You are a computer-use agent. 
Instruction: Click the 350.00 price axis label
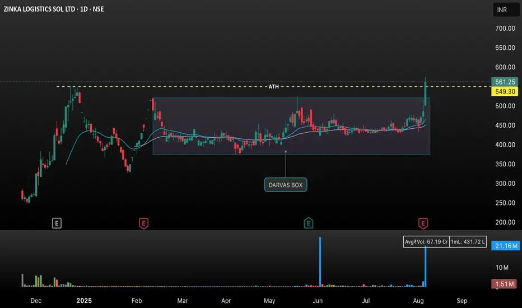coord(505,164)
